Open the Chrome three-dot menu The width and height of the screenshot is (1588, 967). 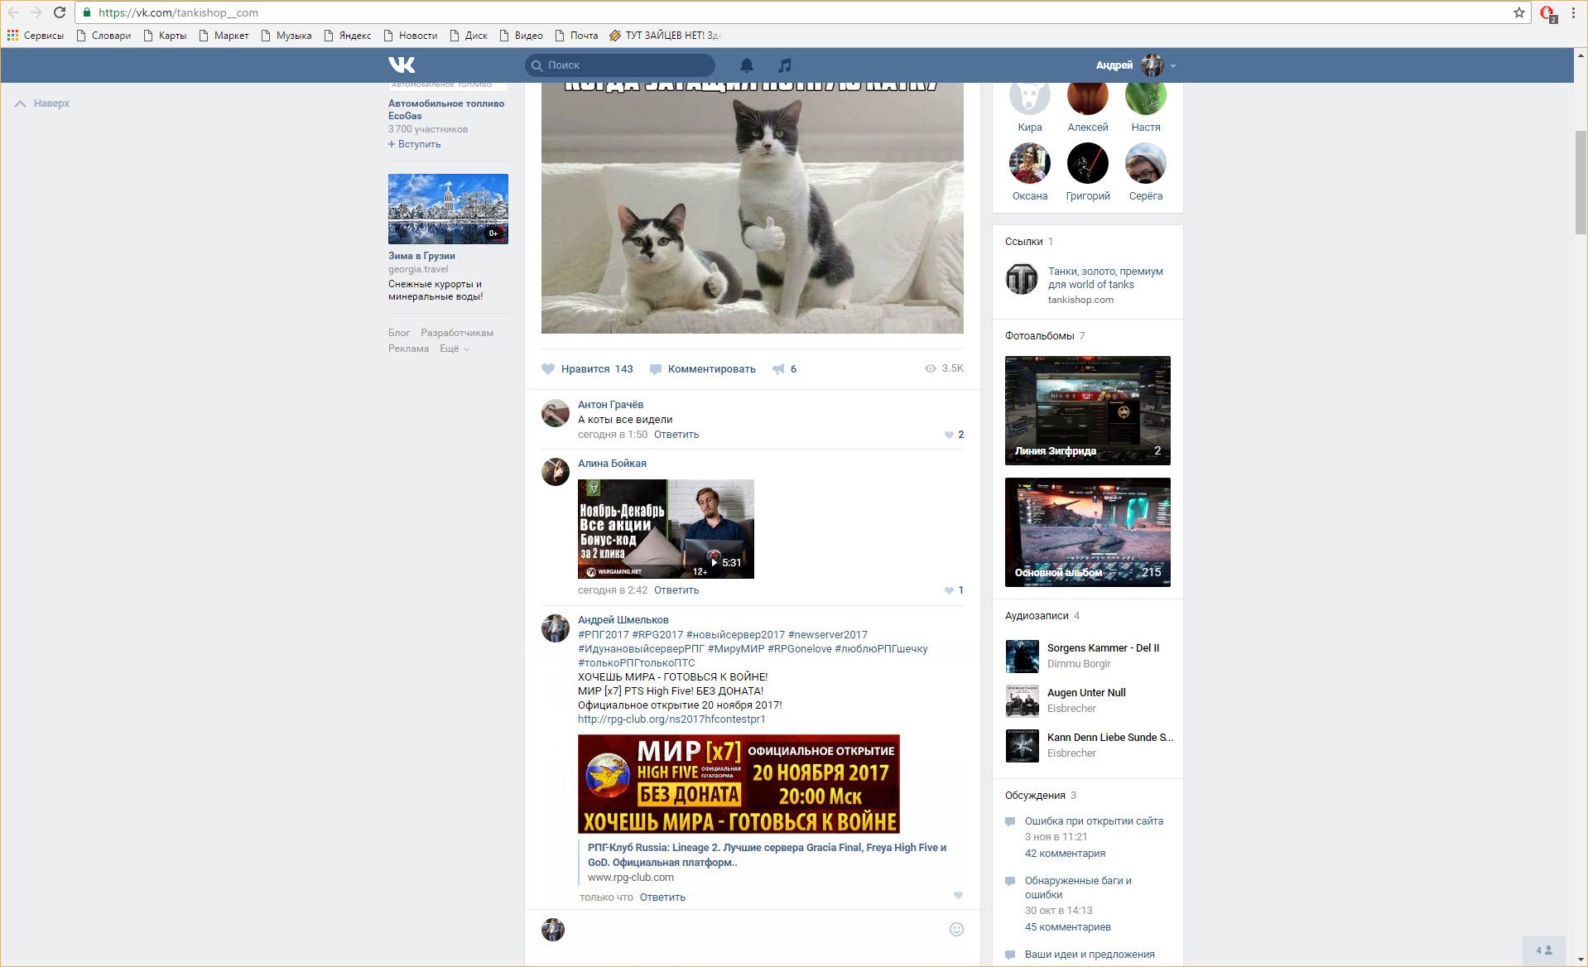click(x=1573, y=12)
